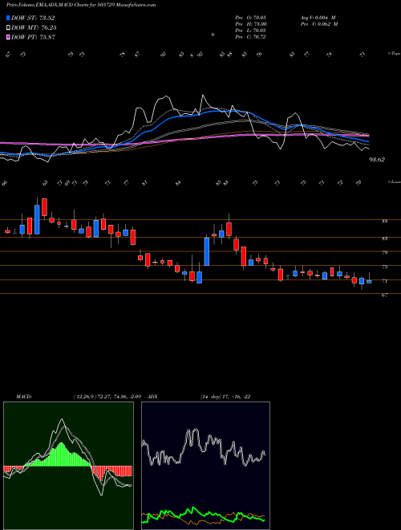Click the ADX heading label

[x=152, y=397]
